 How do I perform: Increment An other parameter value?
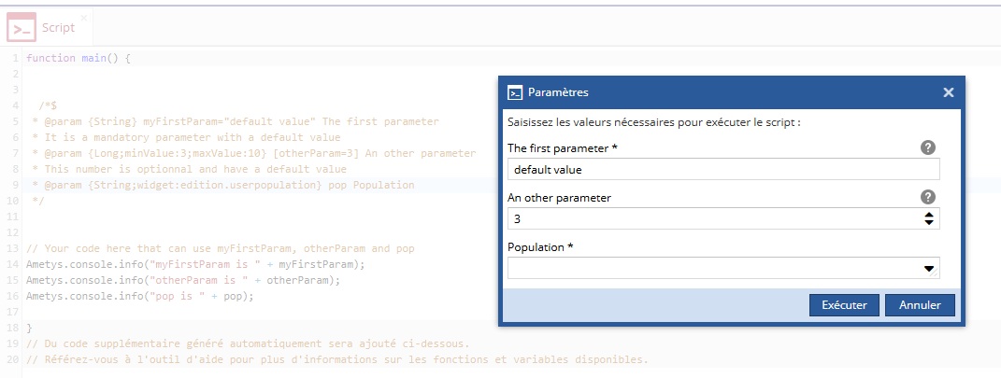coord(929,215)
